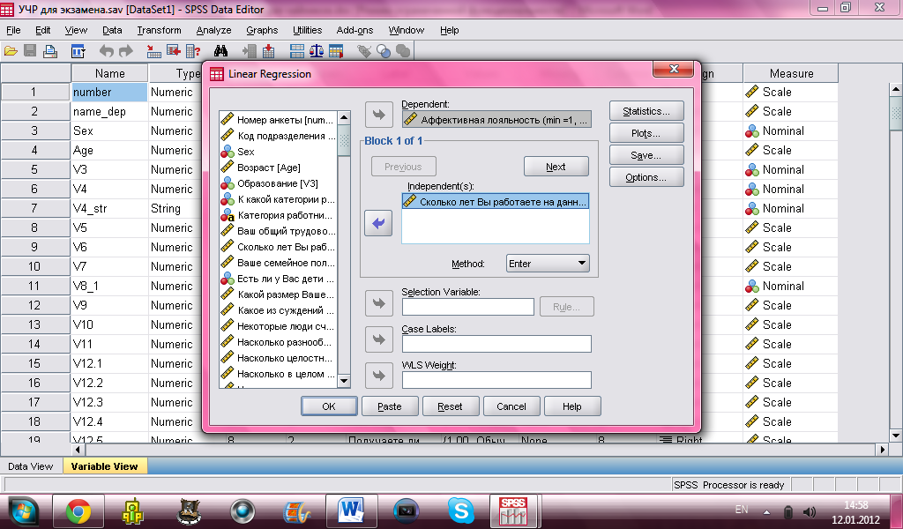Screen dimensions: 903x529
Task: Open the Utilities menu
Action: coord(308,30)
